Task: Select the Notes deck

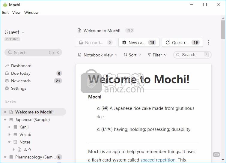Action: pos(25,142)
